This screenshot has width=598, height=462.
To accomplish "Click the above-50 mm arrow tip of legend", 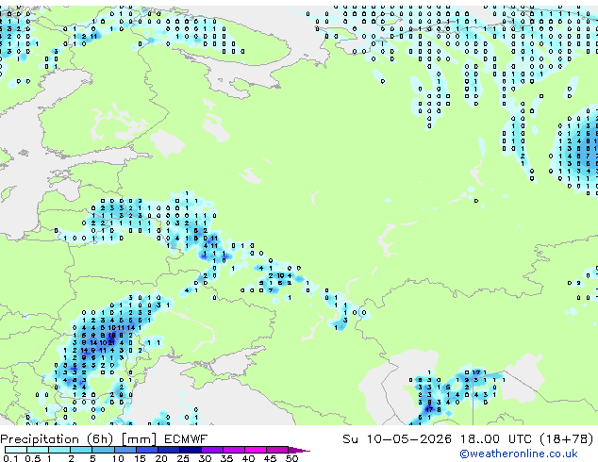I will [x=299, y=451].
